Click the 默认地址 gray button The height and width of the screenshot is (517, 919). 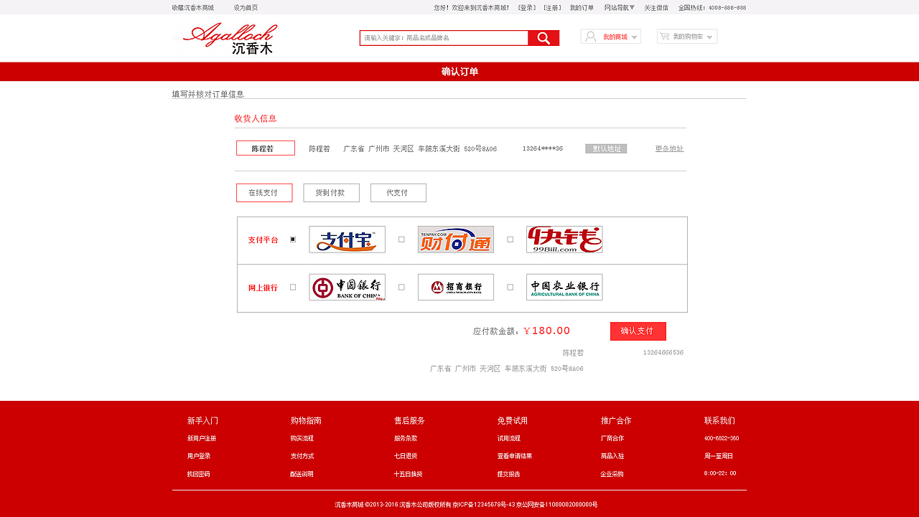pos(606,148)
